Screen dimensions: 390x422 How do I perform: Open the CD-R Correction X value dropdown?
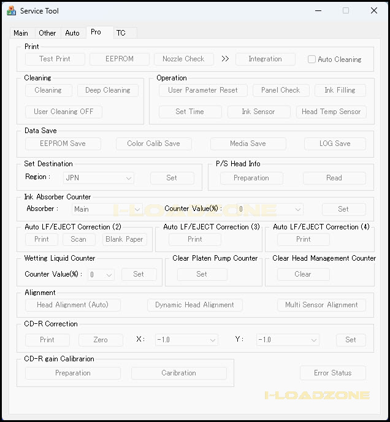pos(186,340)
